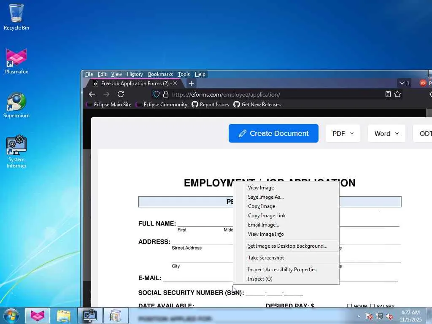Choose Set Image as Desktop Background

(286, 246)
